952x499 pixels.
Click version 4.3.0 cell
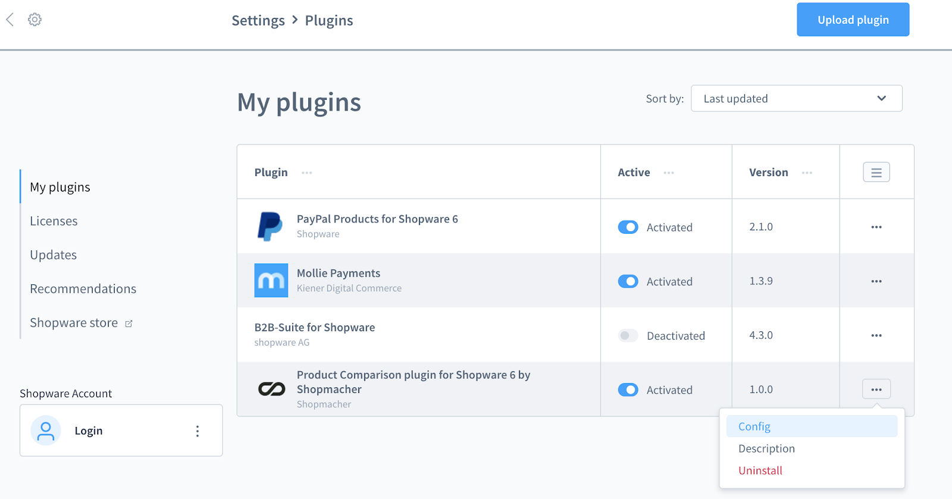(761, 335)
